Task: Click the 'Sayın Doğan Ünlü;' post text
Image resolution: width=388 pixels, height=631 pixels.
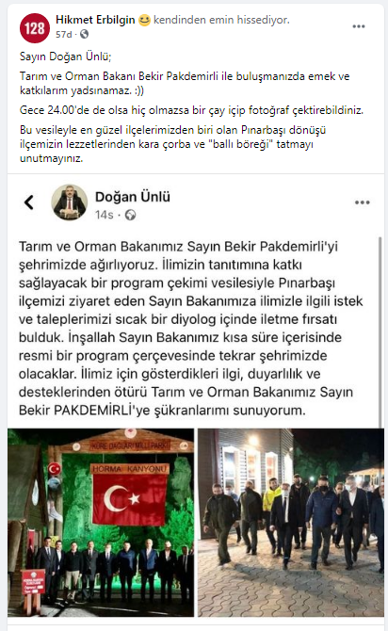Action: point(66,57)
